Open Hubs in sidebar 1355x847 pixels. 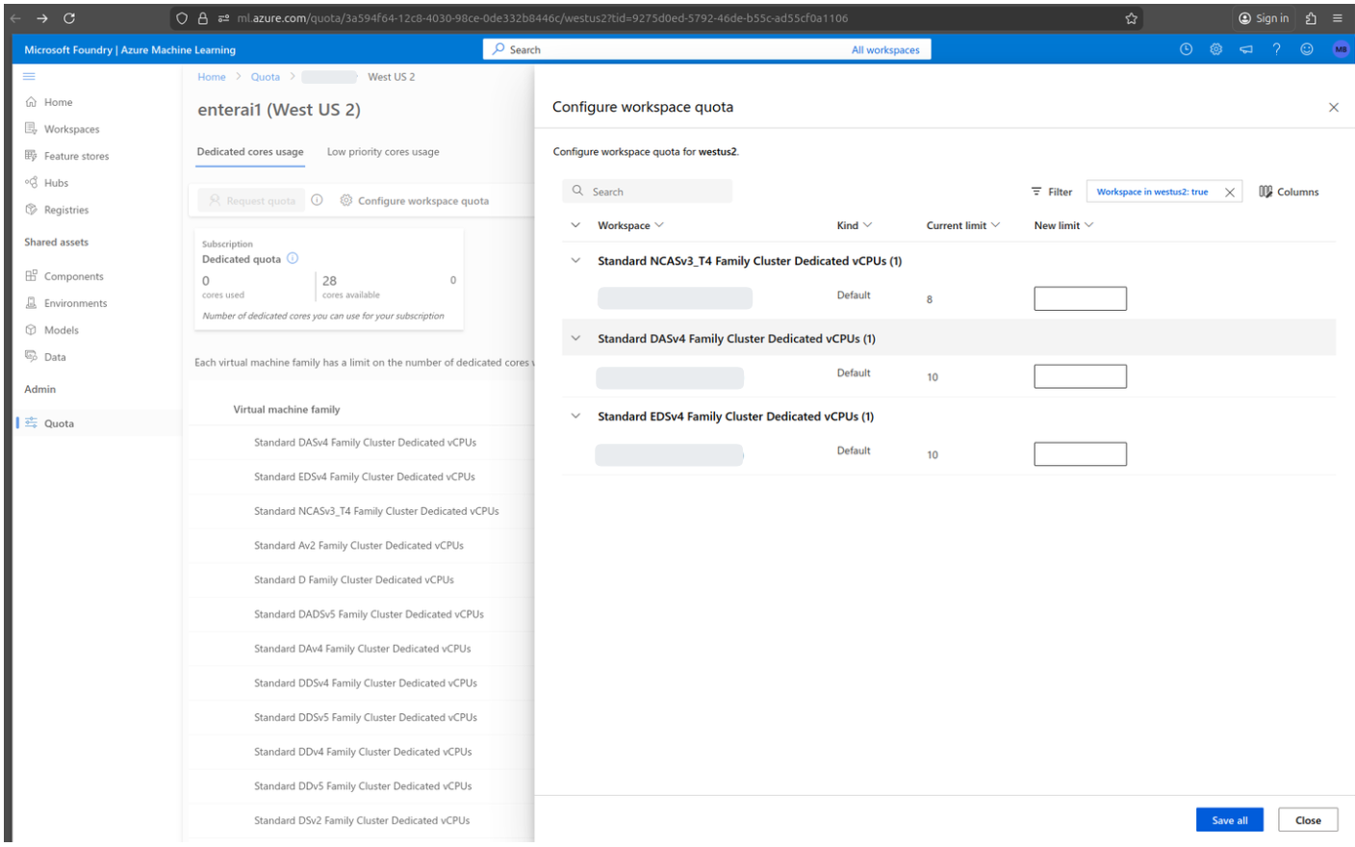coord(47,183)
